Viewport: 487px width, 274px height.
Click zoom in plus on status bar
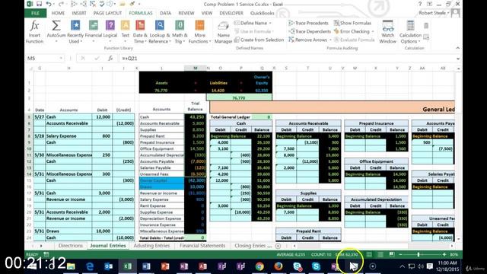(x=444, y=254)
